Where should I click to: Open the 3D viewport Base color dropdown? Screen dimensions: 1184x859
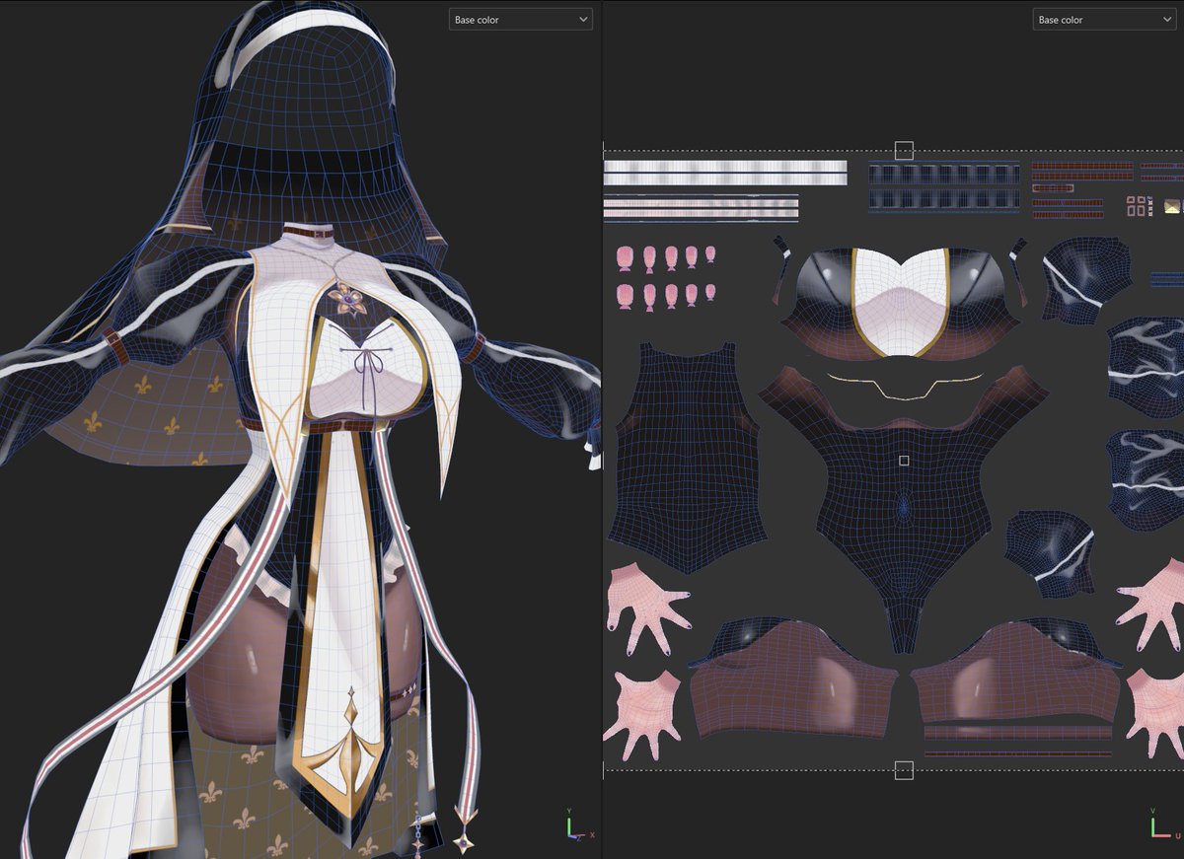[x=521, y=20]
